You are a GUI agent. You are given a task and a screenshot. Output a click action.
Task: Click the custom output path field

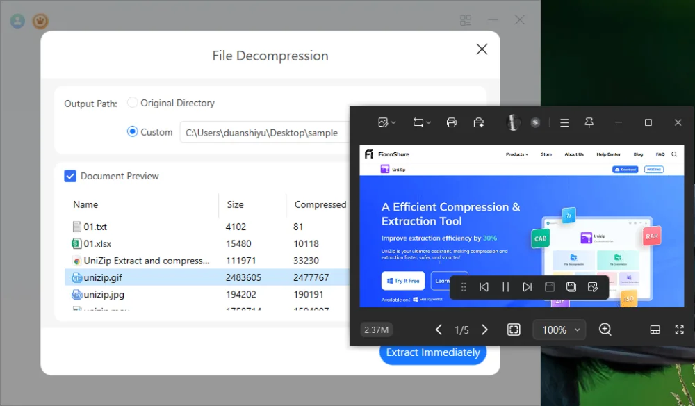264,133
